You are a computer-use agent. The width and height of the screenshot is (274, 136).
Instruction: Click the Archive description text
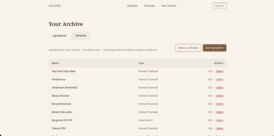point(103,50)
